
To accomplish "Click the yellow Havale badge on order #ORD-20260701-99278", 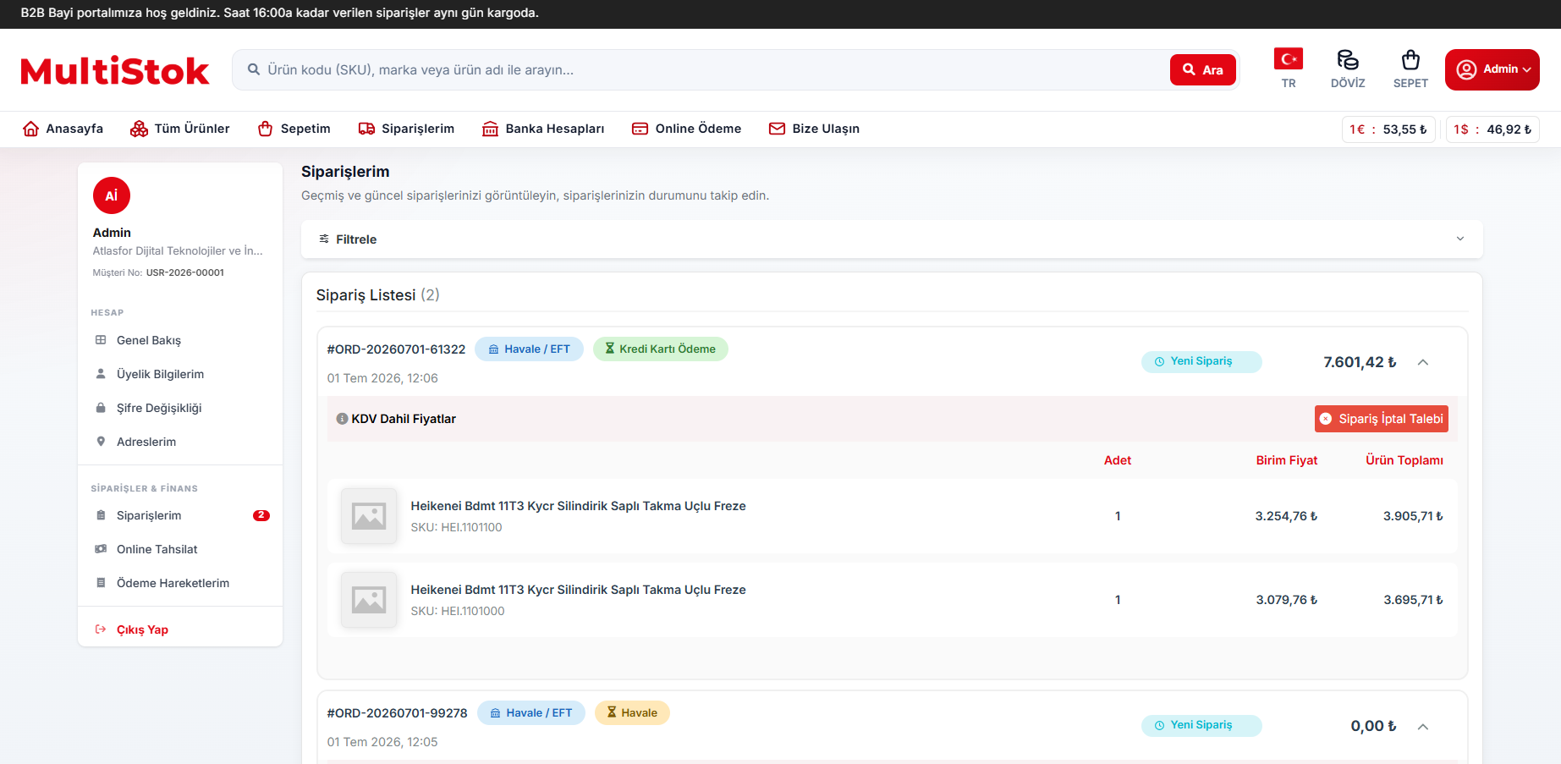I will 632,712.
